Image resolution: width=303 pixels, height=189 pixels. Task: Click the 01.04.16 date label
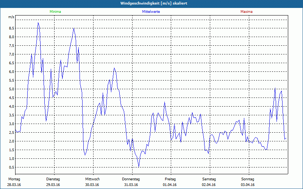coord(170,185)
